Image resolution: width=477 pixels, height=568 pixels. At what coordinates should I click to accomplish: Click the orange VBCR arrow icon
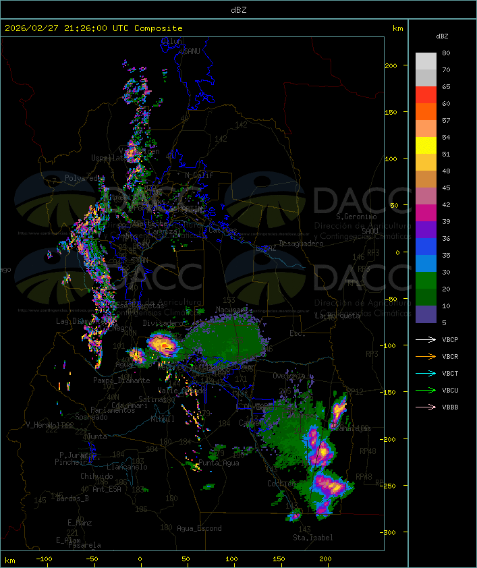tap(426, 356)
